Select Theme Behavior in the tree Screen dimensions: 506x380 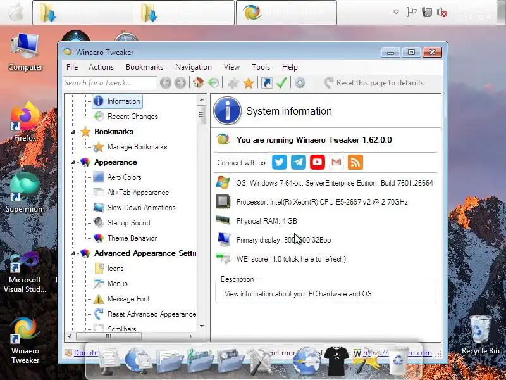(x=132, y=238)
